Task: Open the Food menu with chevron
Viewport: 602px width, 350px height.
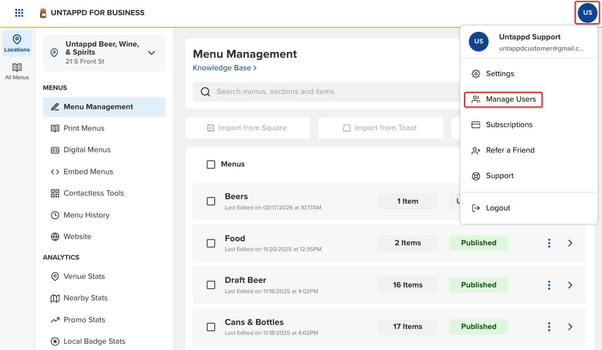Action: [x=570, y=243]
